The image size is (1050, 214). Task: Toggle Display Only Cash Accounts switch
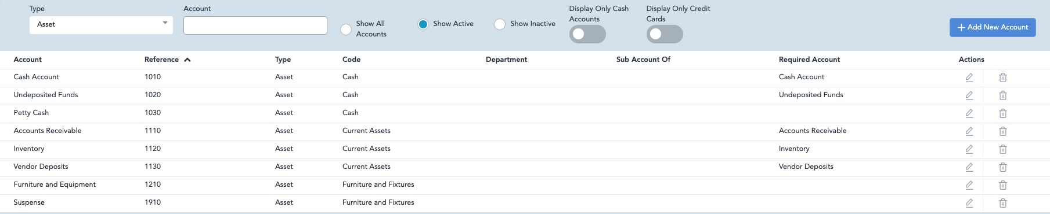click(x=587, y=34)
